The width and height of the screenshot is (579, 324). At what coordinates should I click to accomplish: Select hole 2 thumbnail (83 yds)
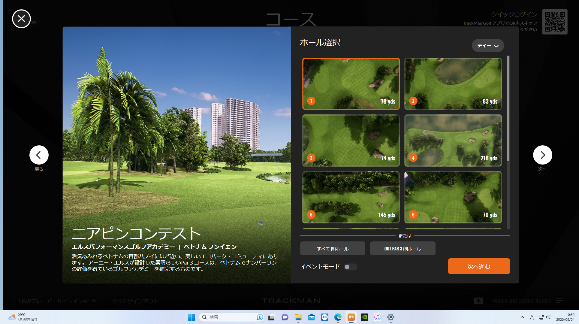point(453,83)
